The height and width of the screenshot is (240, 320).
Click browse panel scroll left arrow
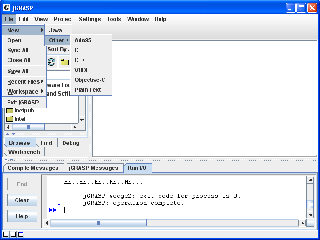8,127
